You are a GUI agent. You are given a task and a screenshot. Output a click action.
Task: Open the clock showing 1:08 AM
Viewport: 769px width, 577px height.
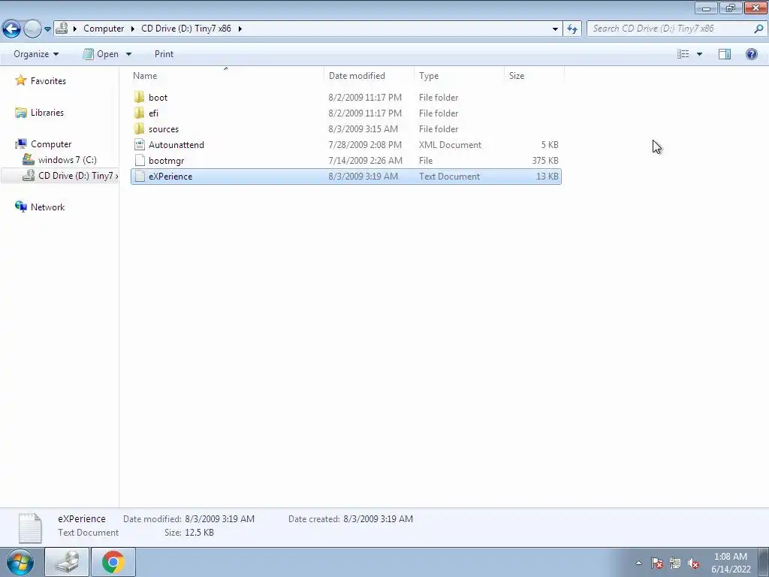coord(731,563)
